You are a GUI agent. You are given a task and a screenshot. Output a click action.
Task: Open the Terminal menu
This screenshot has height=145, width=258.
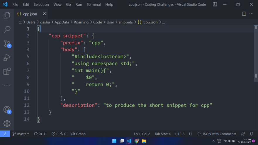tap(94, 4)
